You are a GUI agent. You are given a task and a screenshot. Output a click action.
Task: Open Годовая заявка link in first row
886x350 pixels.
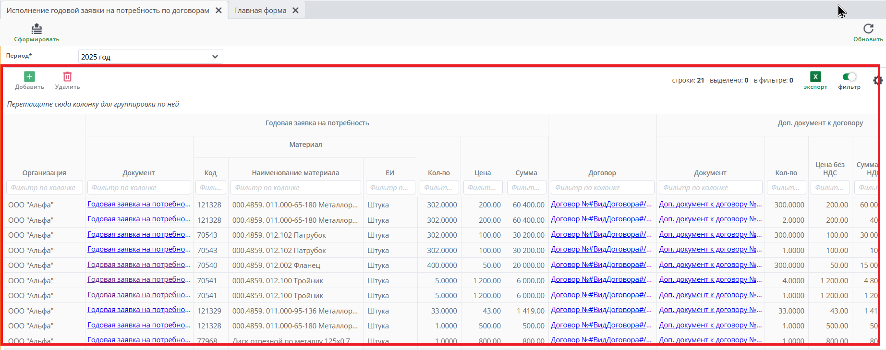(x=139, y=204)
